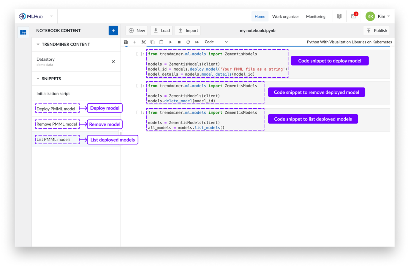Go to the Monitoring tab

pos(316,16)
